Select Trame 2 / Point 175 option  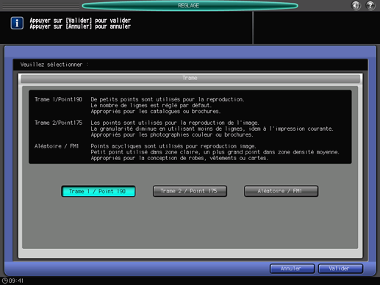coord(190,191)
